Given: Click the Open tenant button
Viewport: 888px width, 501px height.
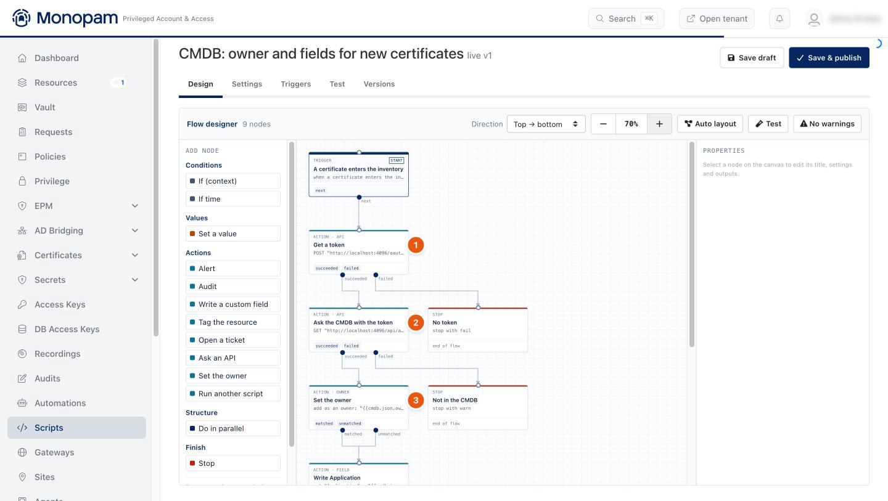Looking at the screenshot, I should click(x=717, y=18).
